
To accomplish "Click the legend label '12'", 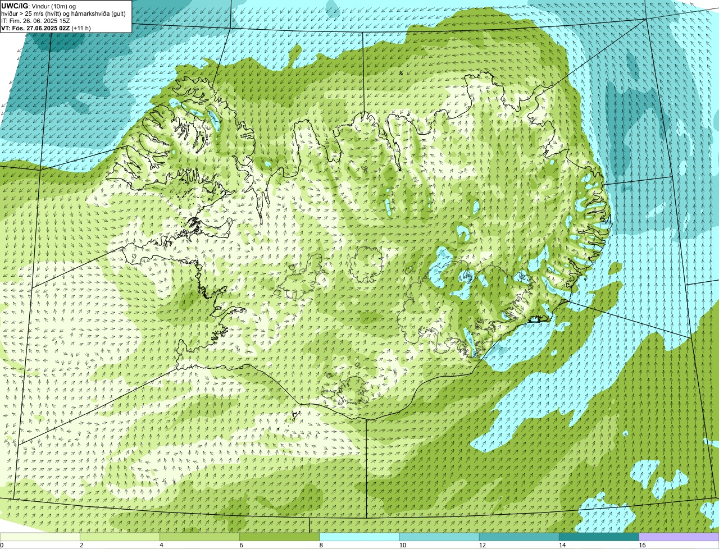I will pos(483,545).
